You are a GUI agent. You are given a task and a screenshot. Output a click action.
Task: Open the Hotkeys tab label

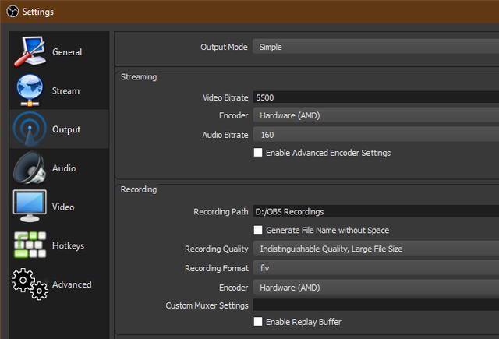pos(68,245)
